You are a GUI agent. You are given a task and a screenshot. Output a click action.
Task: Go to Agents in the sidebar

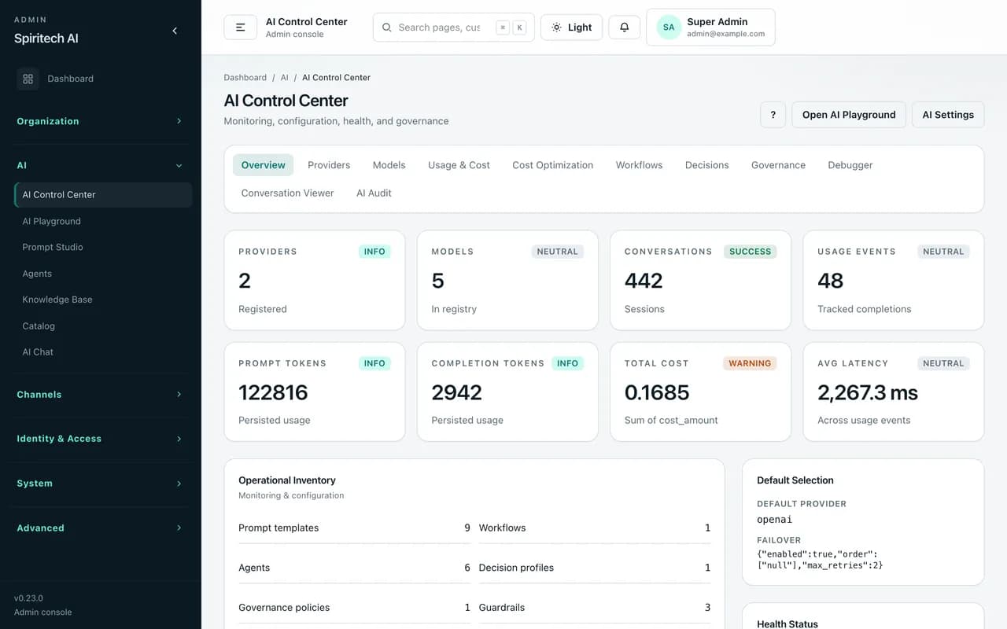point(102,274)
